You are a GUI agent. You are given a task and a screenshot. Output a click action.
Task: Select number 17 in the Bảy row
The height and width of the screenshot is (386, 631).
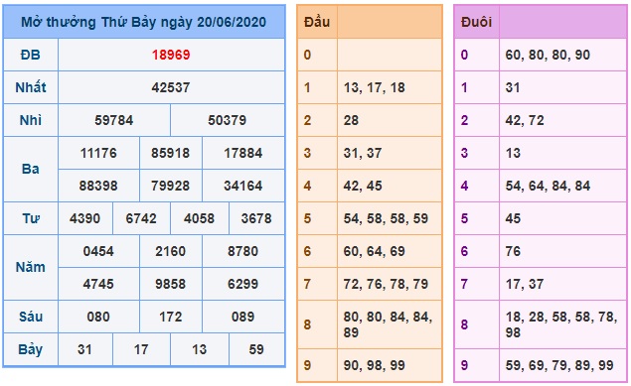141,349
